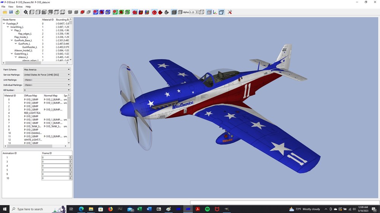Click the box with colored axes icon left of the red circles
This screenshot has height=213, width=380.
[147, 12]
